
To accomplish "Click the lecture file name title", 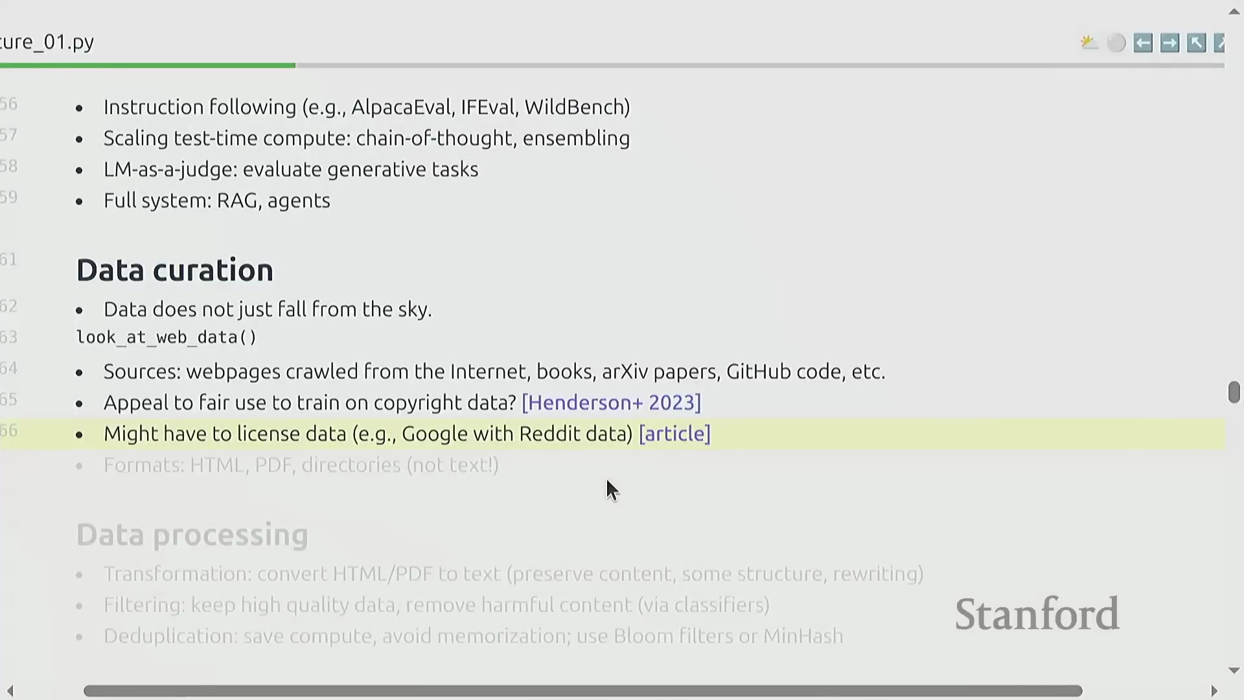I will pos(47,42).
